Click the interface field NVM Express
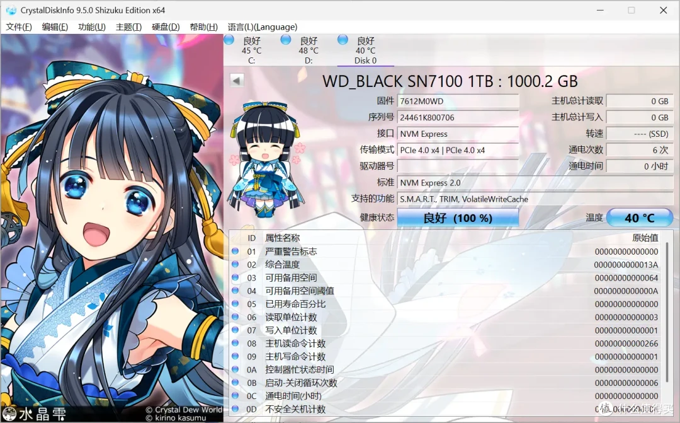Screen dimensions: 680x423 [458, 134]
